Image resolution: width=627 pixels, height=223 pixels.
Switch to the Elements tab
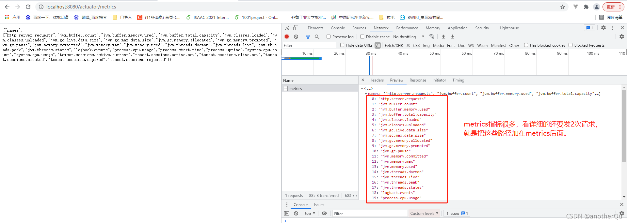point(315,28)
